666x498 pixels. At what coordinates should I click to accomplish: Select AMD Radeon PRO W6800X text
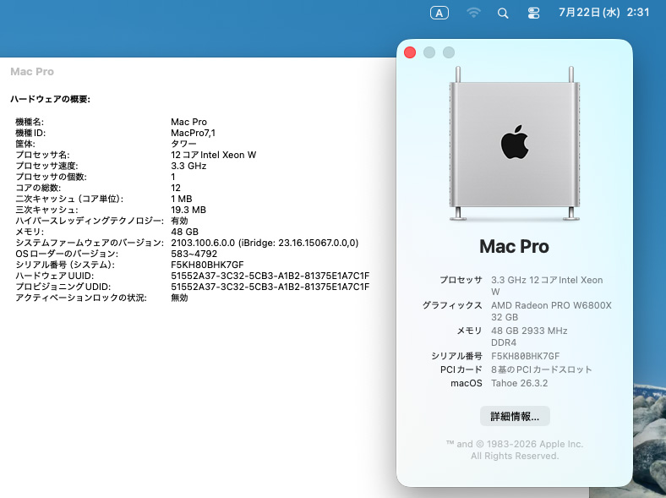(x=551, y=305)
